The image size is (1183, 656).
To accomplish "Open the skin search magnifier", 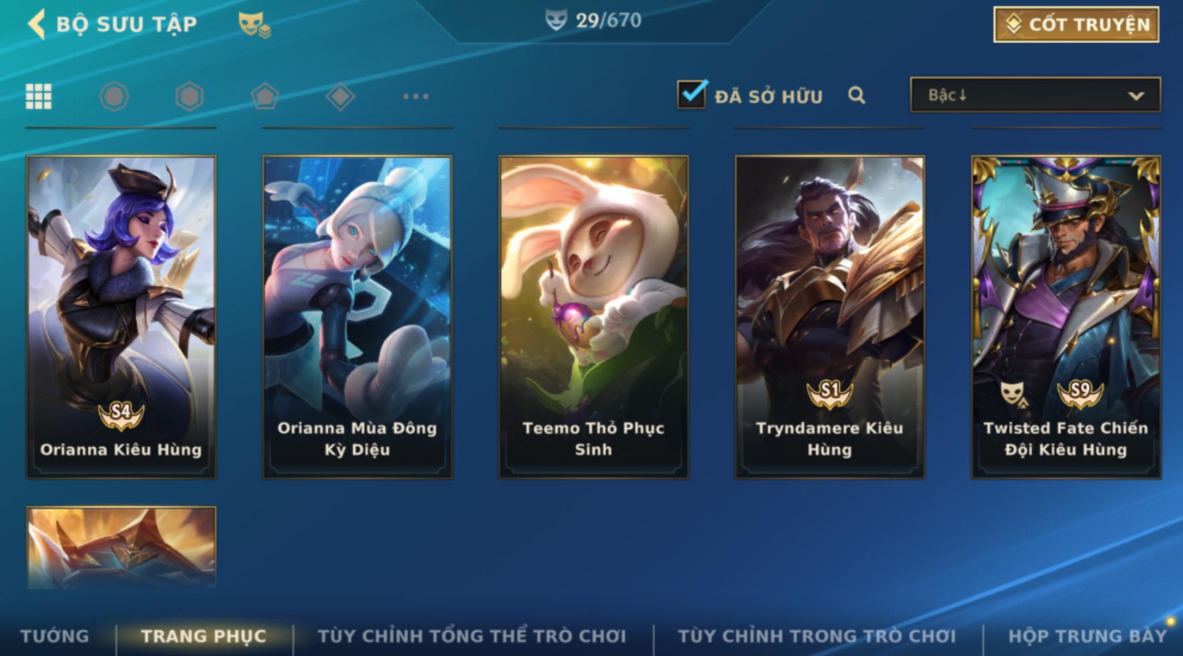I will [857, 96].
